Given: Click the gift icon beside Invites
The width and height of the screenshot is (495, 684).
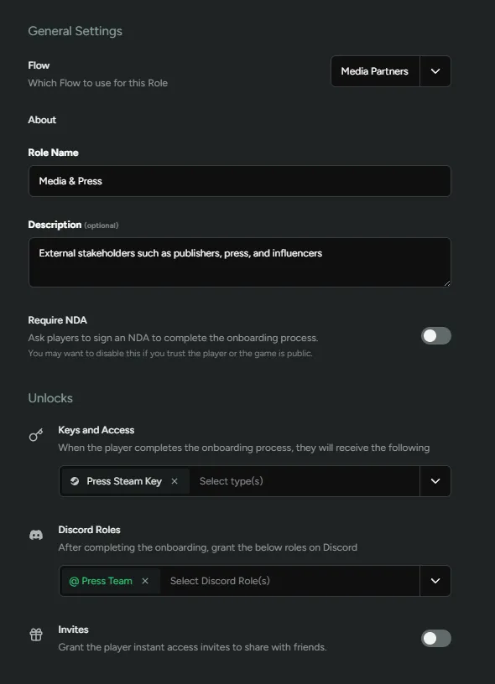Looking at the screenshot, I should tap(35, 634).
